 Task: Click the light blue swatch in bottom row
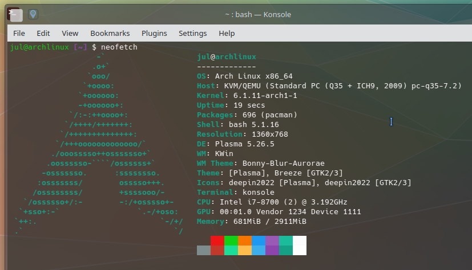[259, 250]
